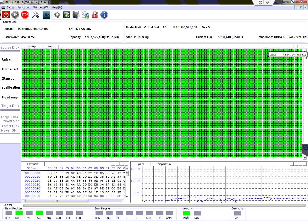Click the ABR error register indicator

[x=149, y=213]
